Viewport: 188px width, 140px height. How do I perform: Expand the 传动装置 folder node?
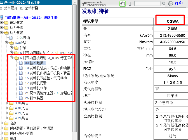point(1,23)
